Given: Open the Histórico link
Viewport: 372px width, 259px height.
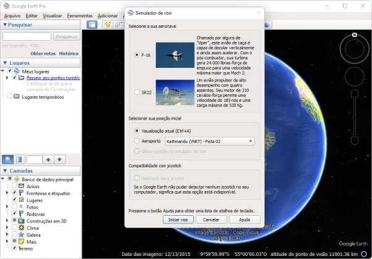Looking at the screenshot, I should coord(69,54).
